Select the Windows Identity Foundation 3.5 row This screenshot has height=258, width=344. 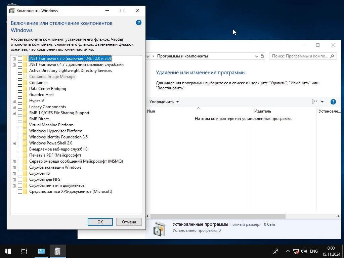coord(58,137)
